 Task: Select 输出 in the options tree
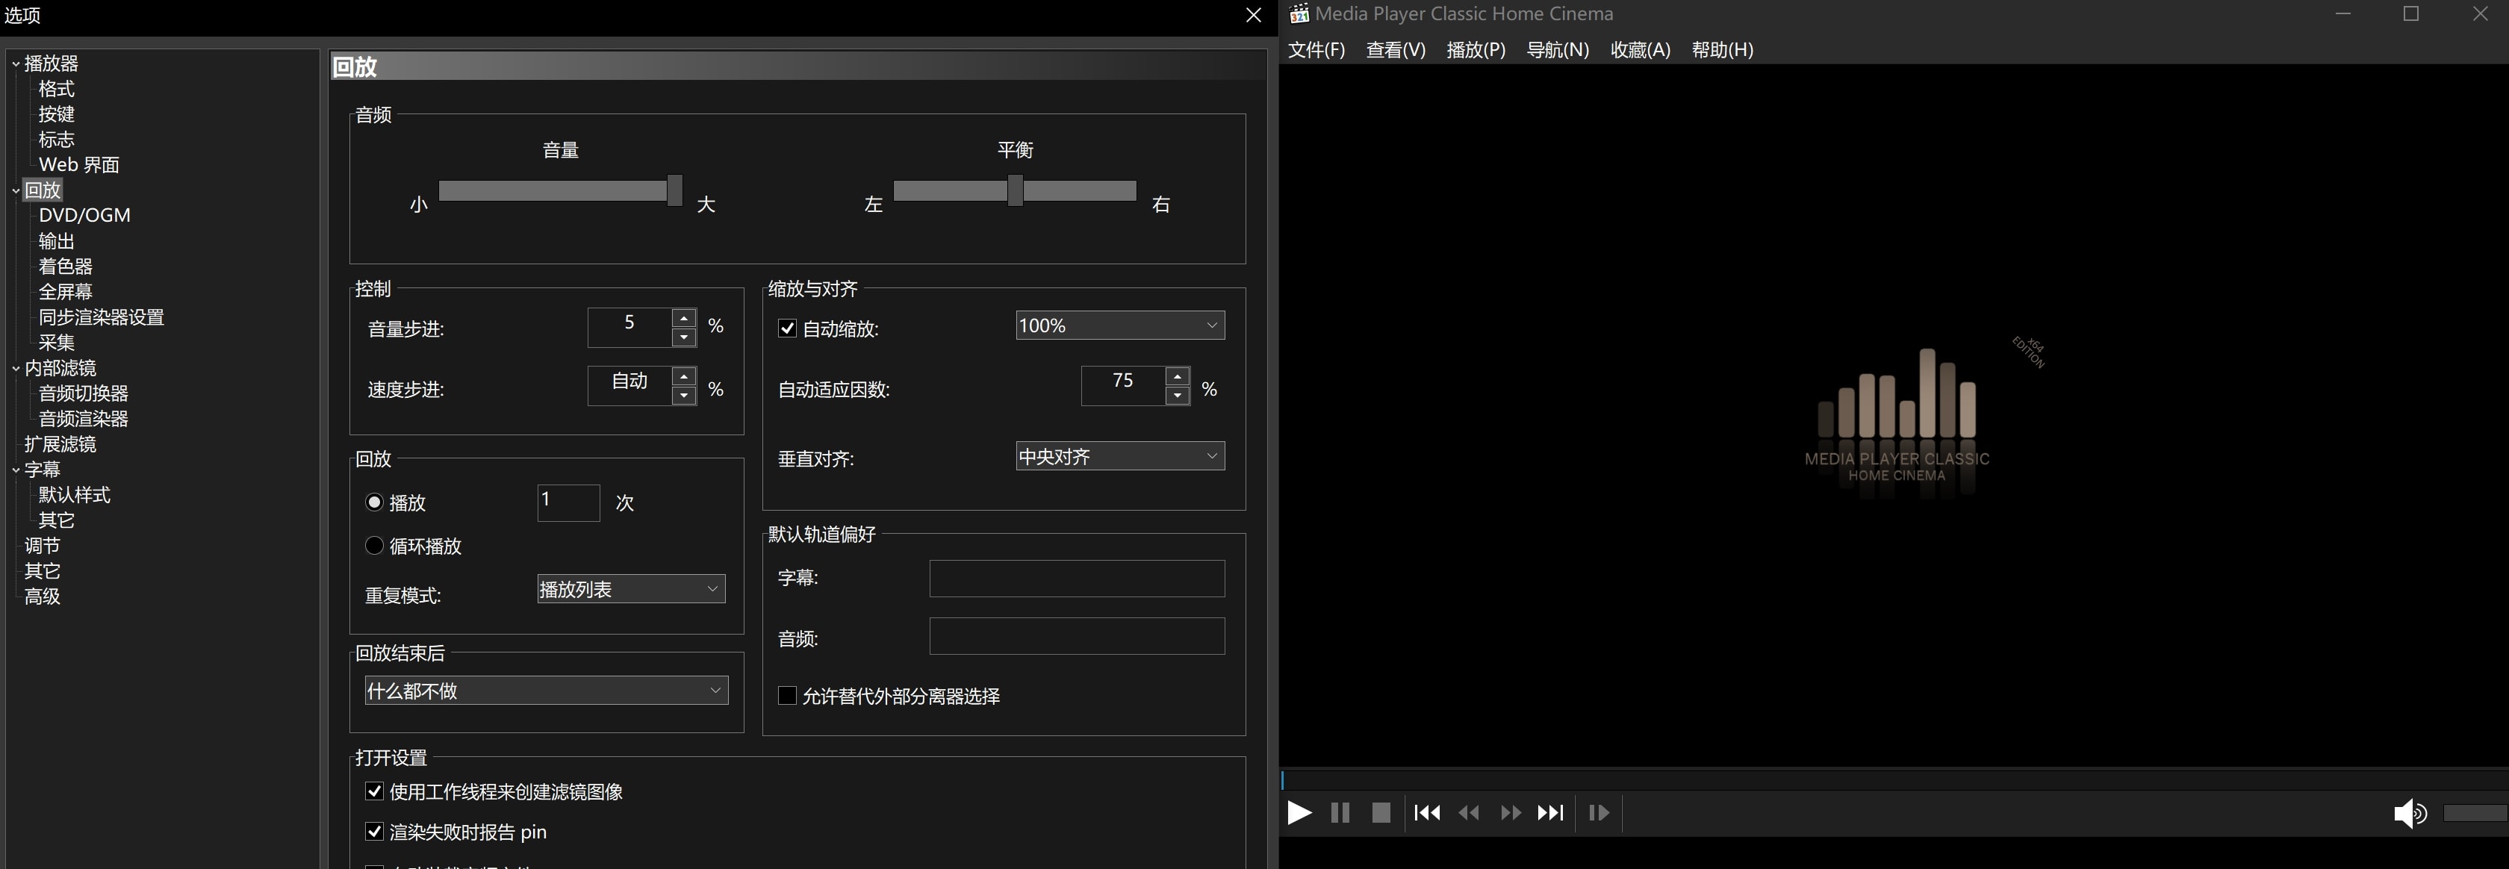57,240
